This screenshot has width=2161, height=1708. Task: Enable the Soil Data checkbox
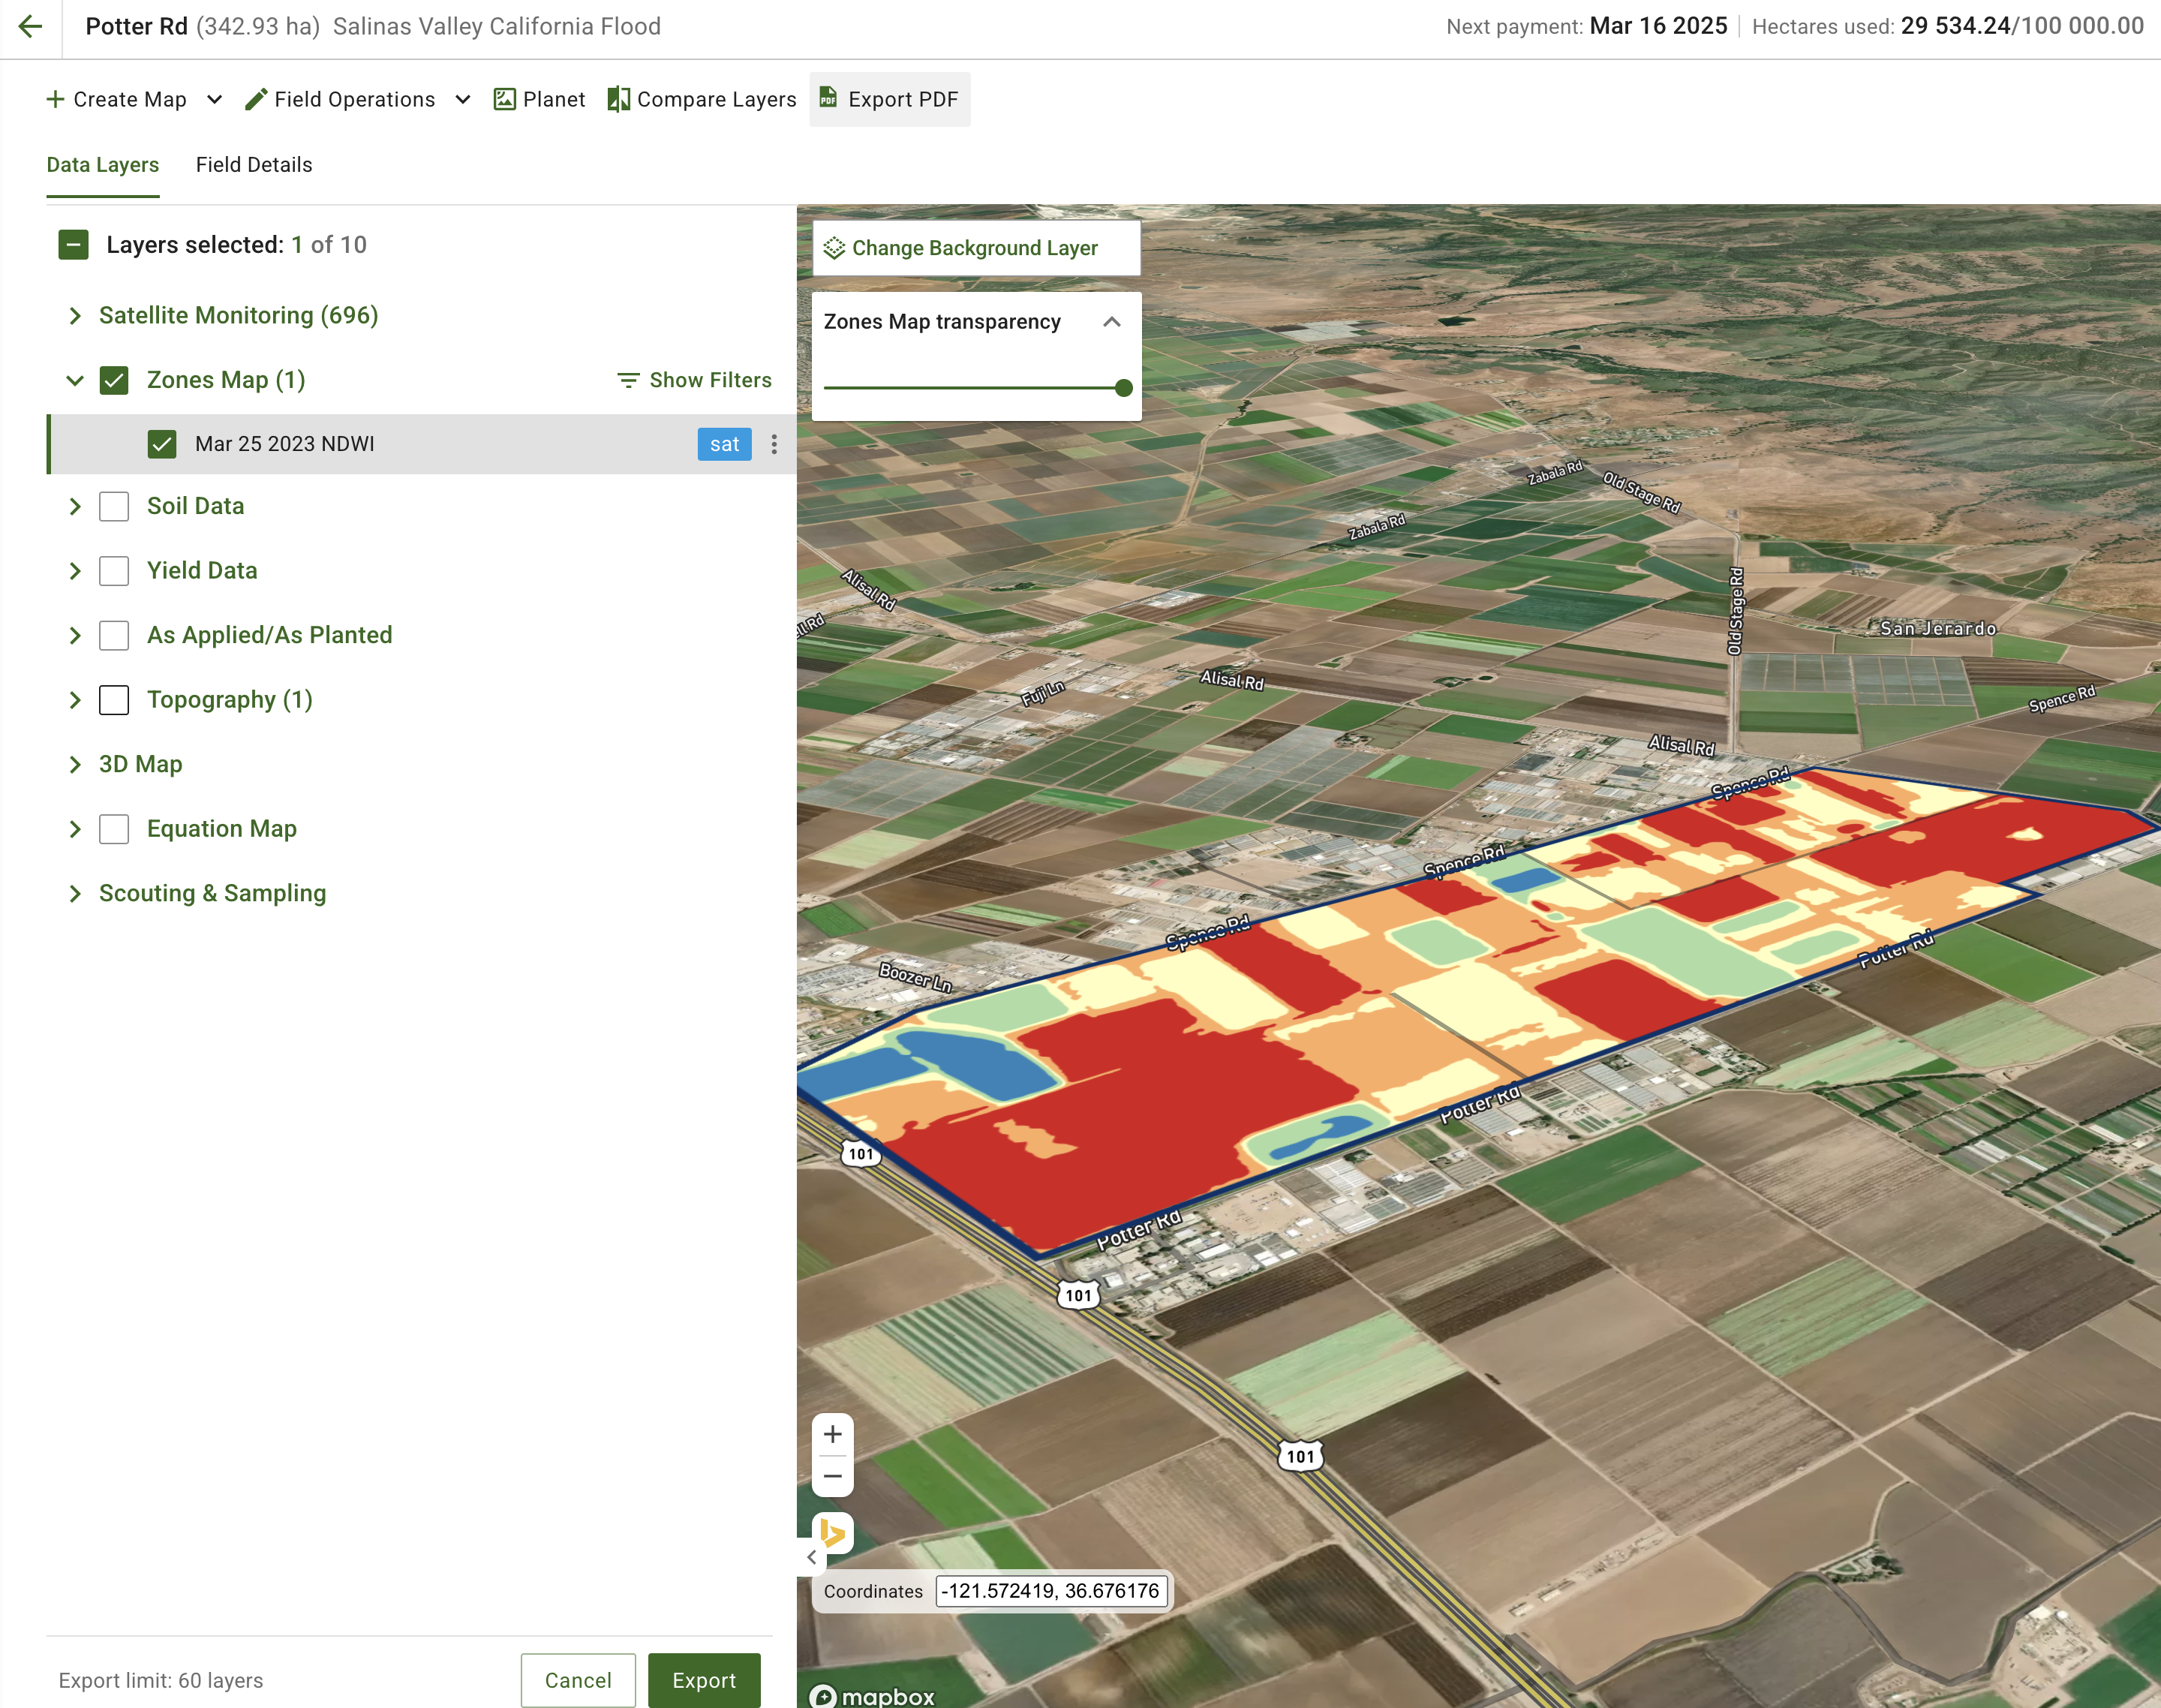click(x=114, y=506)
